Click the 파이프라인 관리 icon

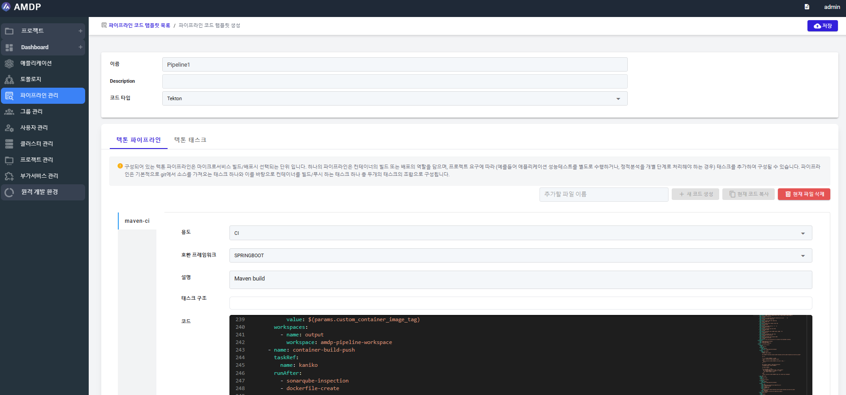point(9,96)
